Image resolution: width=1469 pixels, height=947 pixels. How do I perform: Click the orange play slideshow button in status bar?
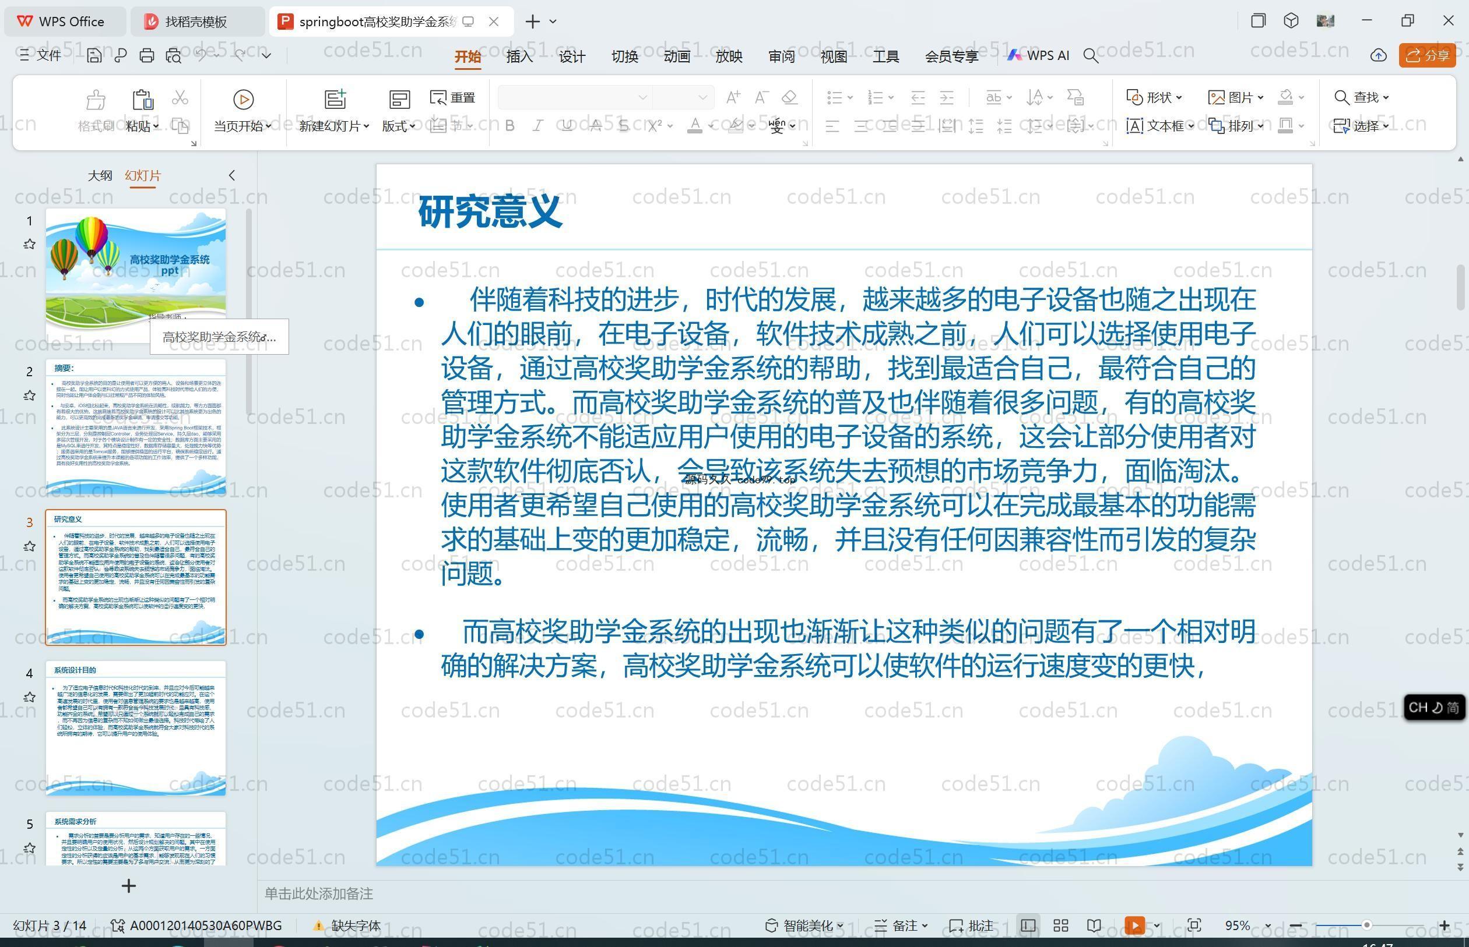coord(1134,925)
